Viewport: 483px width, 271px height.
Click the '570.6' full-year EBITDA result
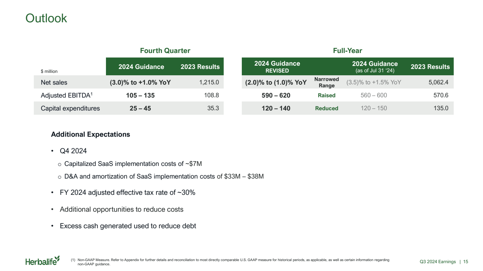click(441, 95)
